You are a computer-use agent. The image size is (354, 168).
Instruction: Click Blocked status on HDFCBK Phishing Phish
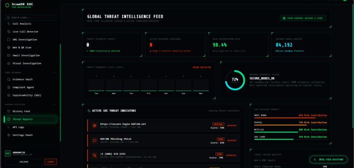coord(231,140)
